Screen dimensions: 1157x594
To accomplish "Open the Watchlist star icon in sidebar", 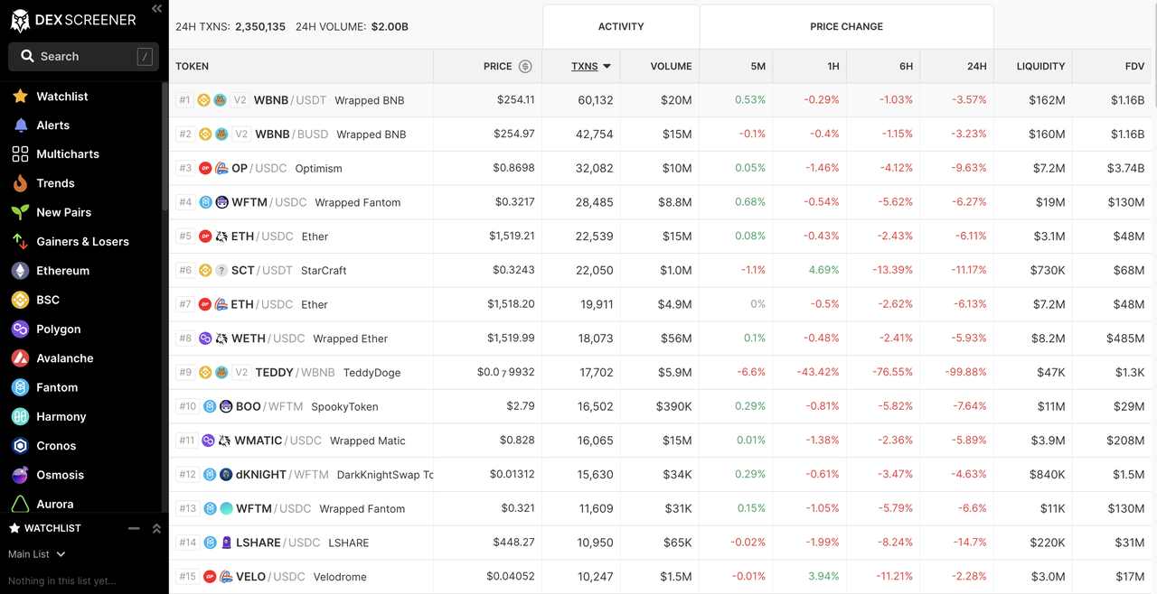I will (20, 97).
